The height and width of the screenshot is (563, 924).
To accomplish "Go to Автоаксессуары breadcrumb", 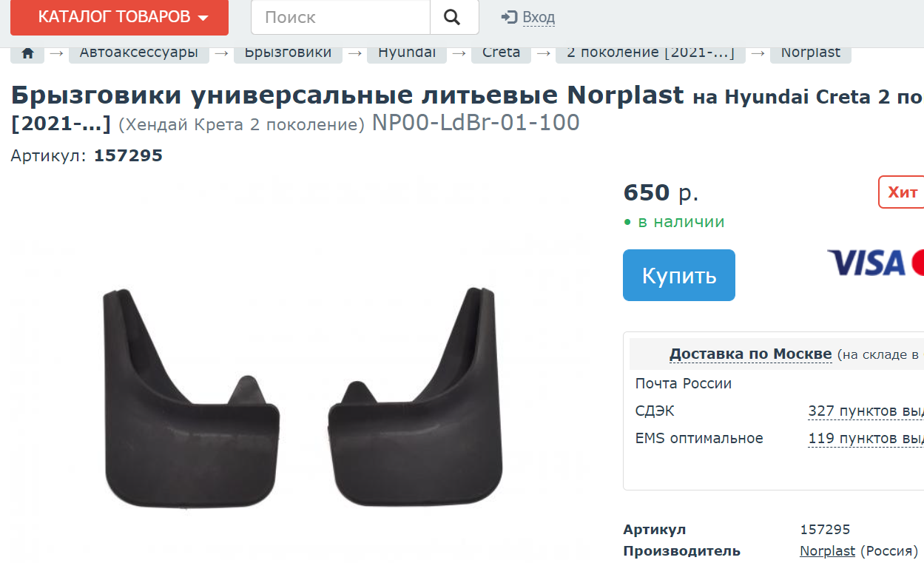I will [138, 53].
